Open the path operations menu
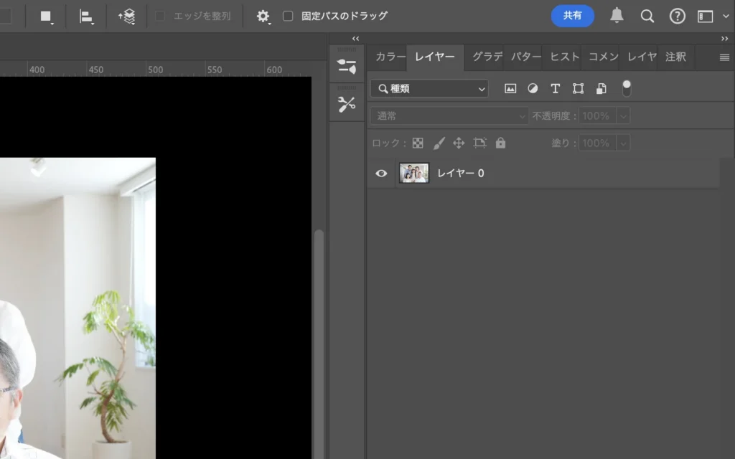 pyautogui.click(x=47, y=16)
